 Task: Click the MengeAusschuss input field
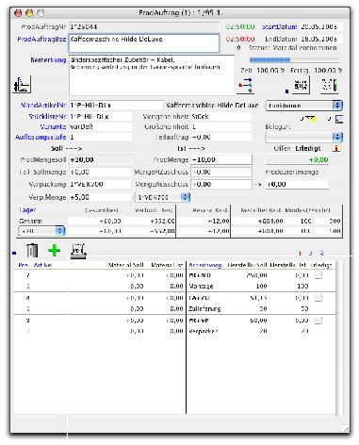pos(221,184)
